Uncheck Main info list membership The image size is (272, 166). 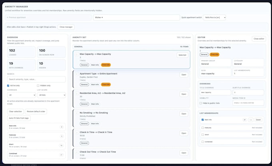click(x=202, y=120)
